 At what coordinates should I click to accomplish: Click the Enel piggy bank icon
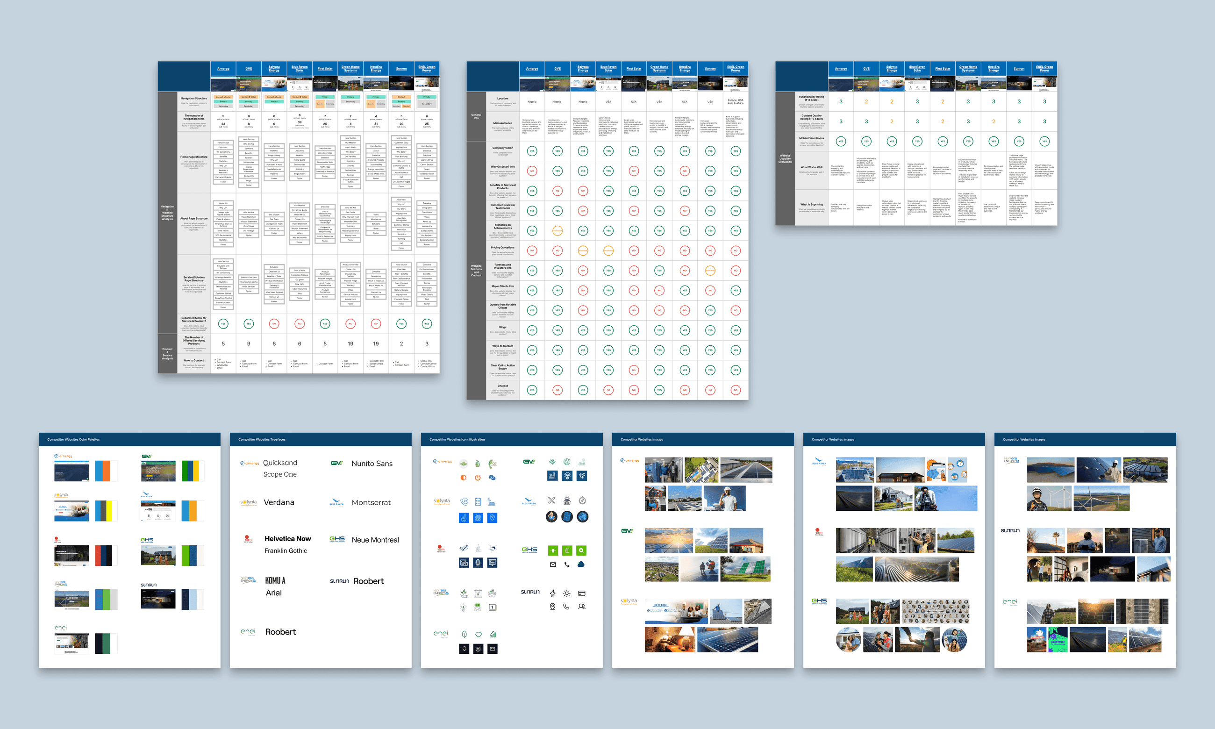pos(479,634)
